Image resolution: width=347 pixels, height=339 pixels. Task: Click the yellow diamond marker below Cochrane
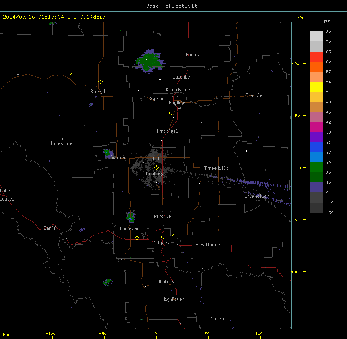tap(137, 238)
